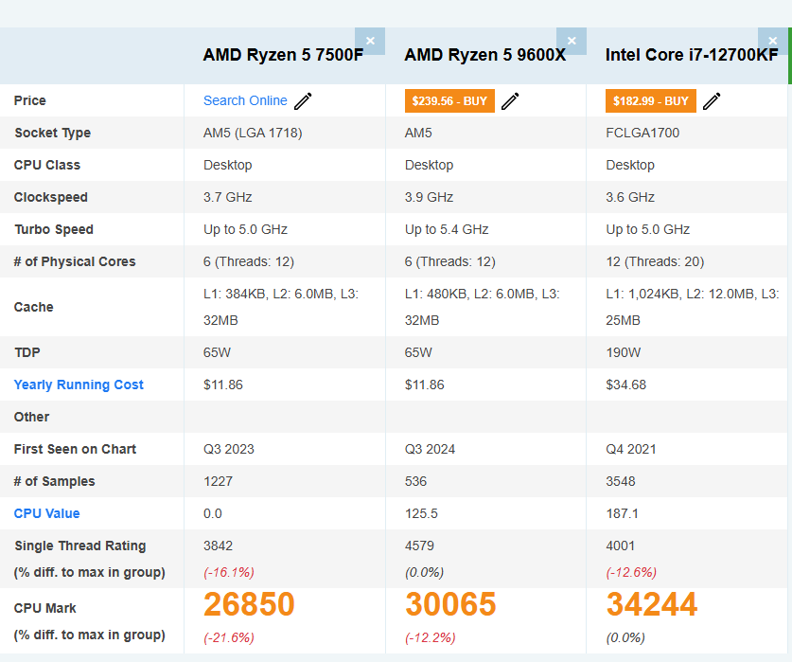Click the 187.1 CPU value cell

(x=623, y=514)
